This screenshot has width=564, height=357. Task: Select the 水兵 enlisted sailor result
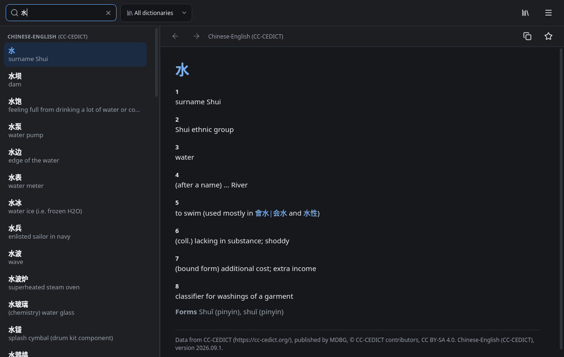[75, 232]
